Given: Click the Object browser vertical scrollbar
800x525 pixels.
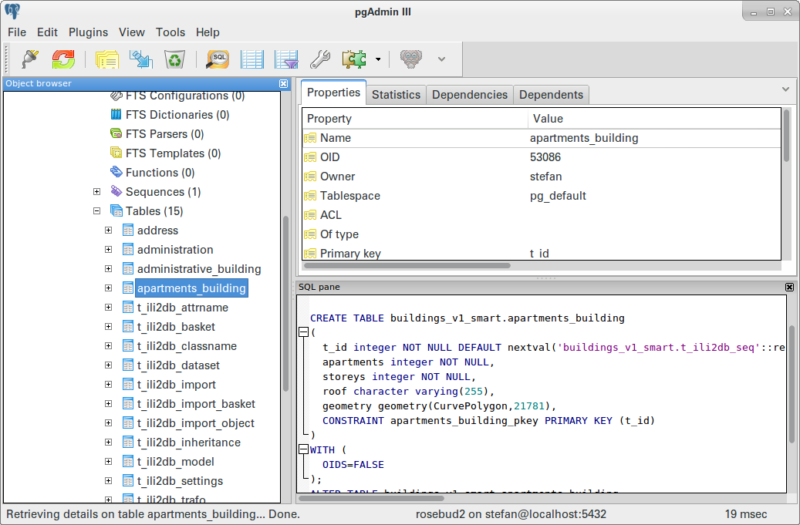Looking at the screenshot, I should 285,304.
